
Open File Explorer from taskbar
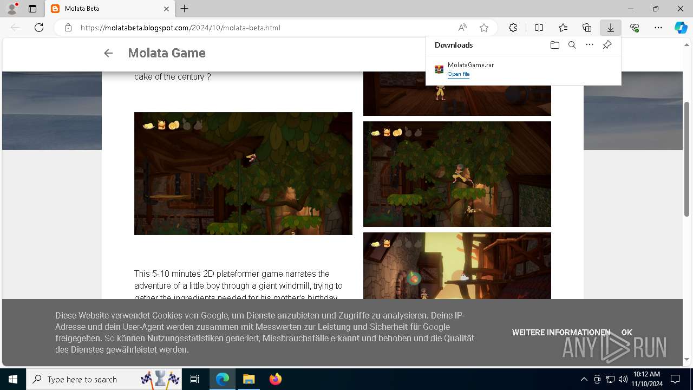(x=249, y=379)
